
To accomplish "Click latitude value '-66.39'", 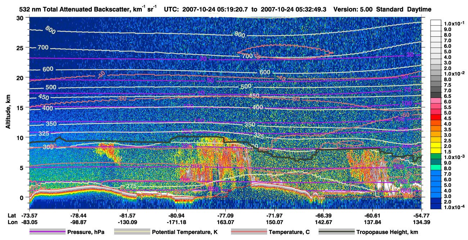I will 323,216.
